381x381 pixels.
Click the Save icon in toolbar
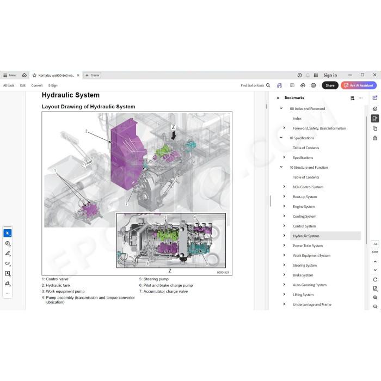pyautogui.click(x=292, y=85)
